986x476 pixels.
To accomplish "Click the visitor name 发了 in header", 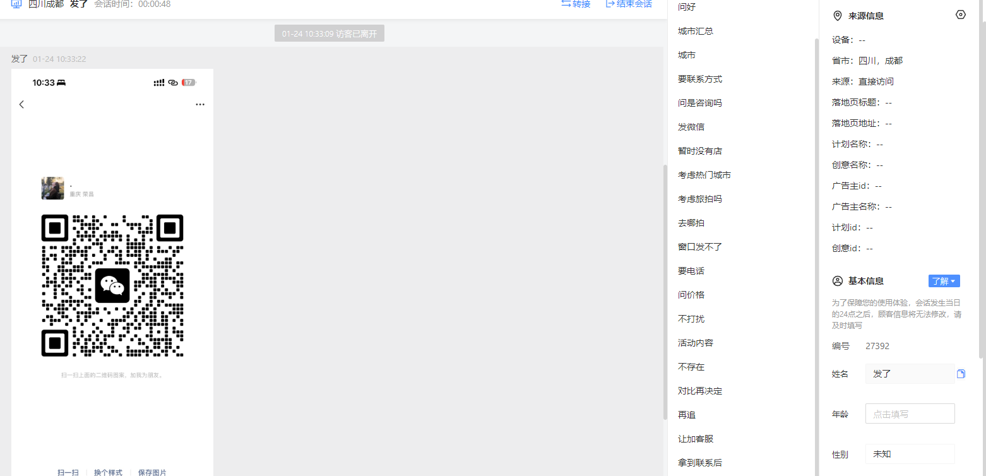I will (x=79, y=4).
